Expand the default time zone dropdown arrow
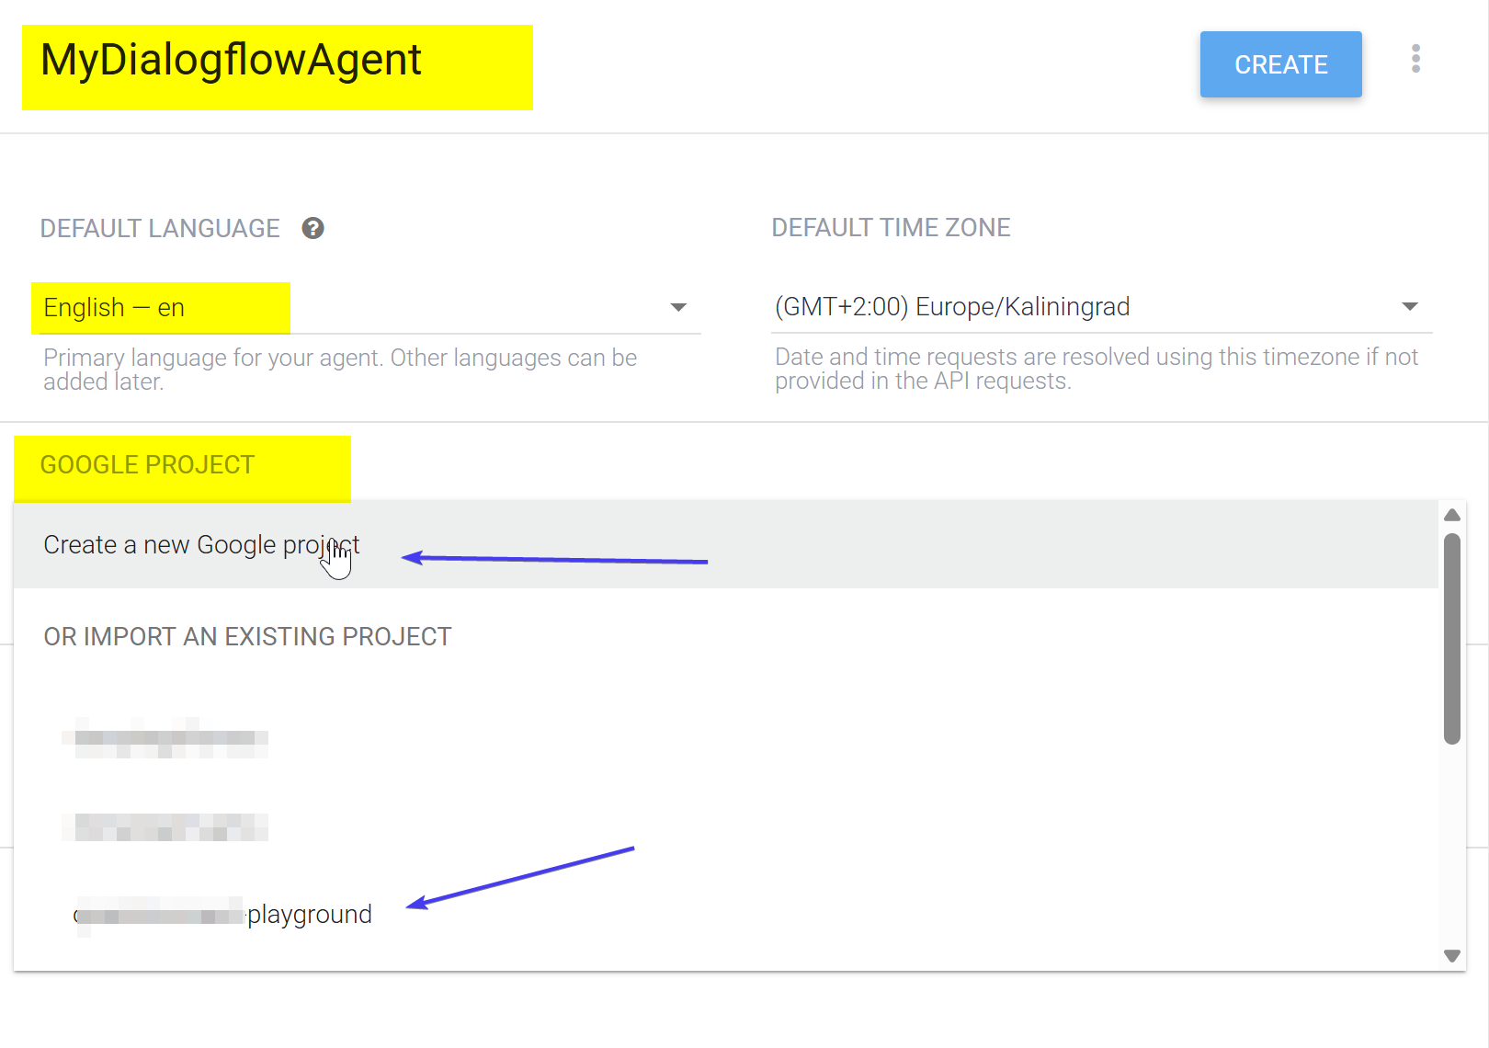1489x1048 pixels. pyautogui.click(x=1409, y=306)
